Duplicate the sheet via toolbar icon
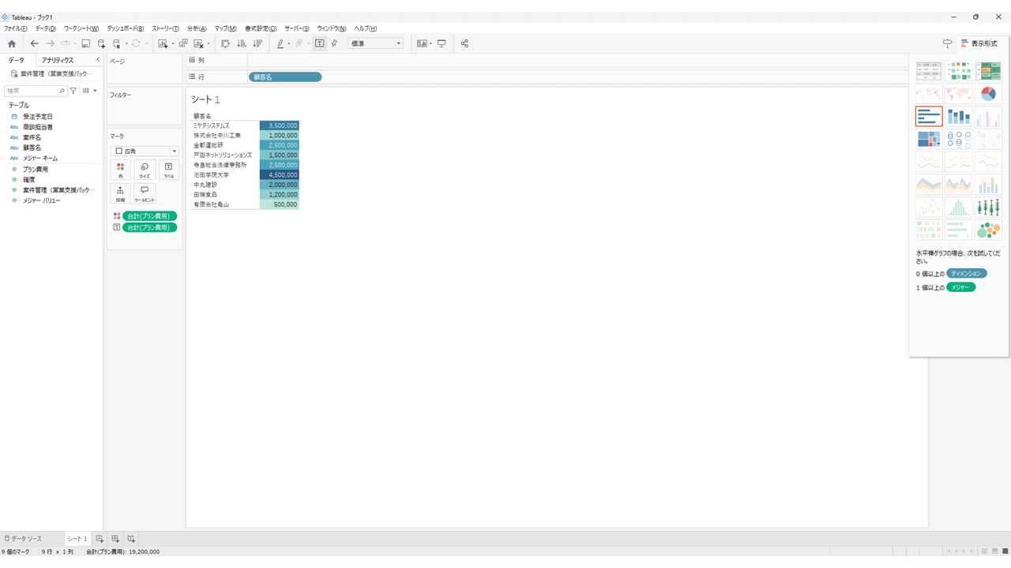The width and height of the screenshot is (1011, 568). (x=183, y=43)
